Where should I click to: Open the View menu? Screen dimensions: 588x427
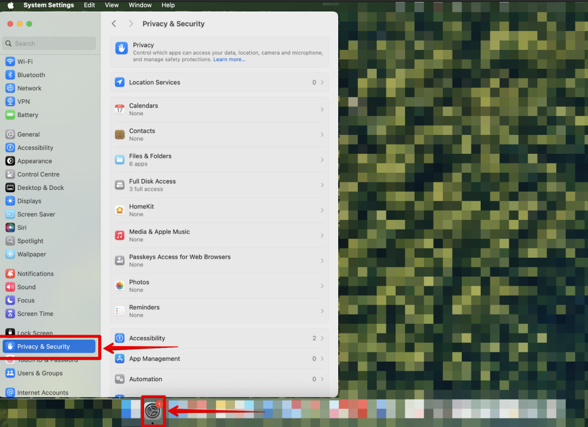(x=112, y=5)
